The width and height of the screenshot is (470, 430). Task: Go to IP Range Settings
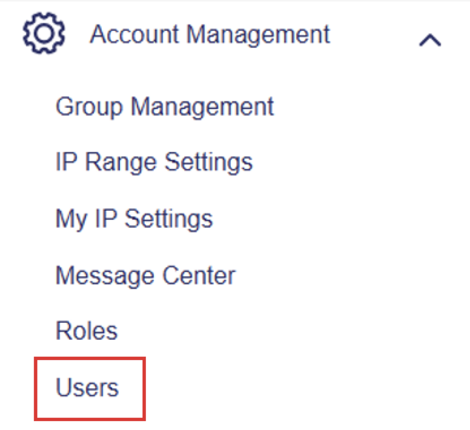[x=154, y=162]
